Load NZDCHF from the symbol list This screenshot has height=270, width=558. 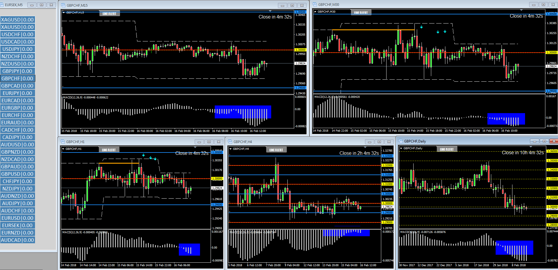(x=18, y=56)
